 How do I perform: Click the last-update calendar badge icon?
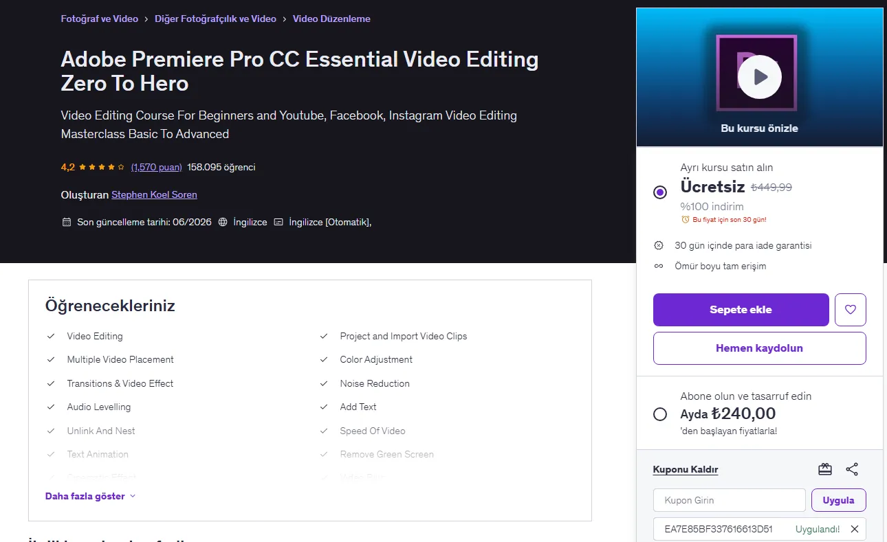point(67,222)
